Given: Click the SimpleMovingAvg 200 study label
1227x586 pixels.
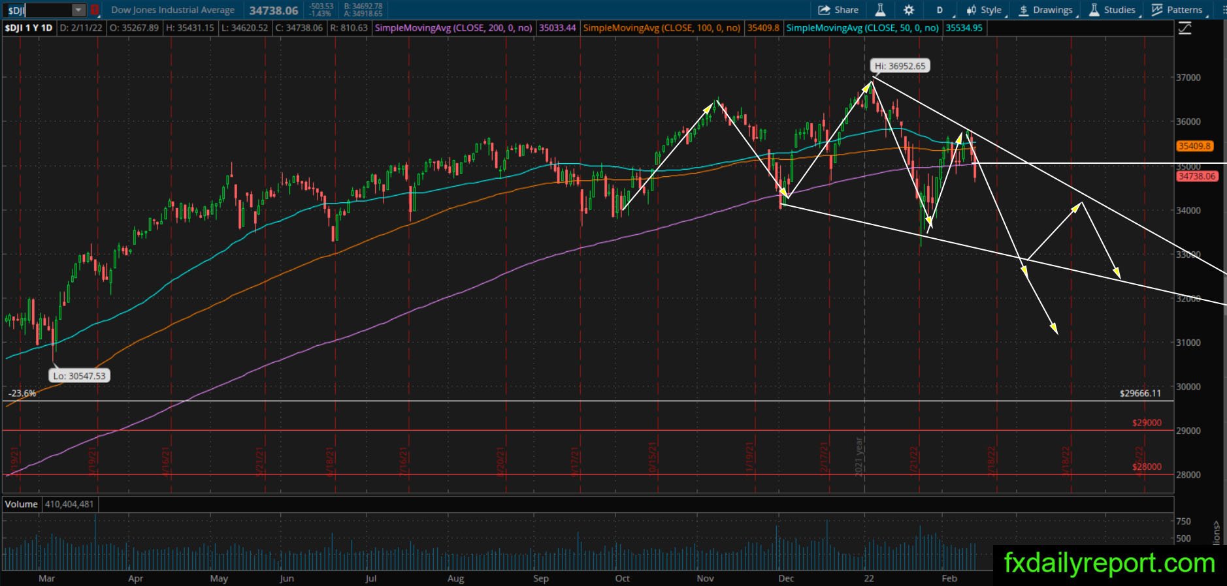Looking at the screenshot, I should 454,28.
